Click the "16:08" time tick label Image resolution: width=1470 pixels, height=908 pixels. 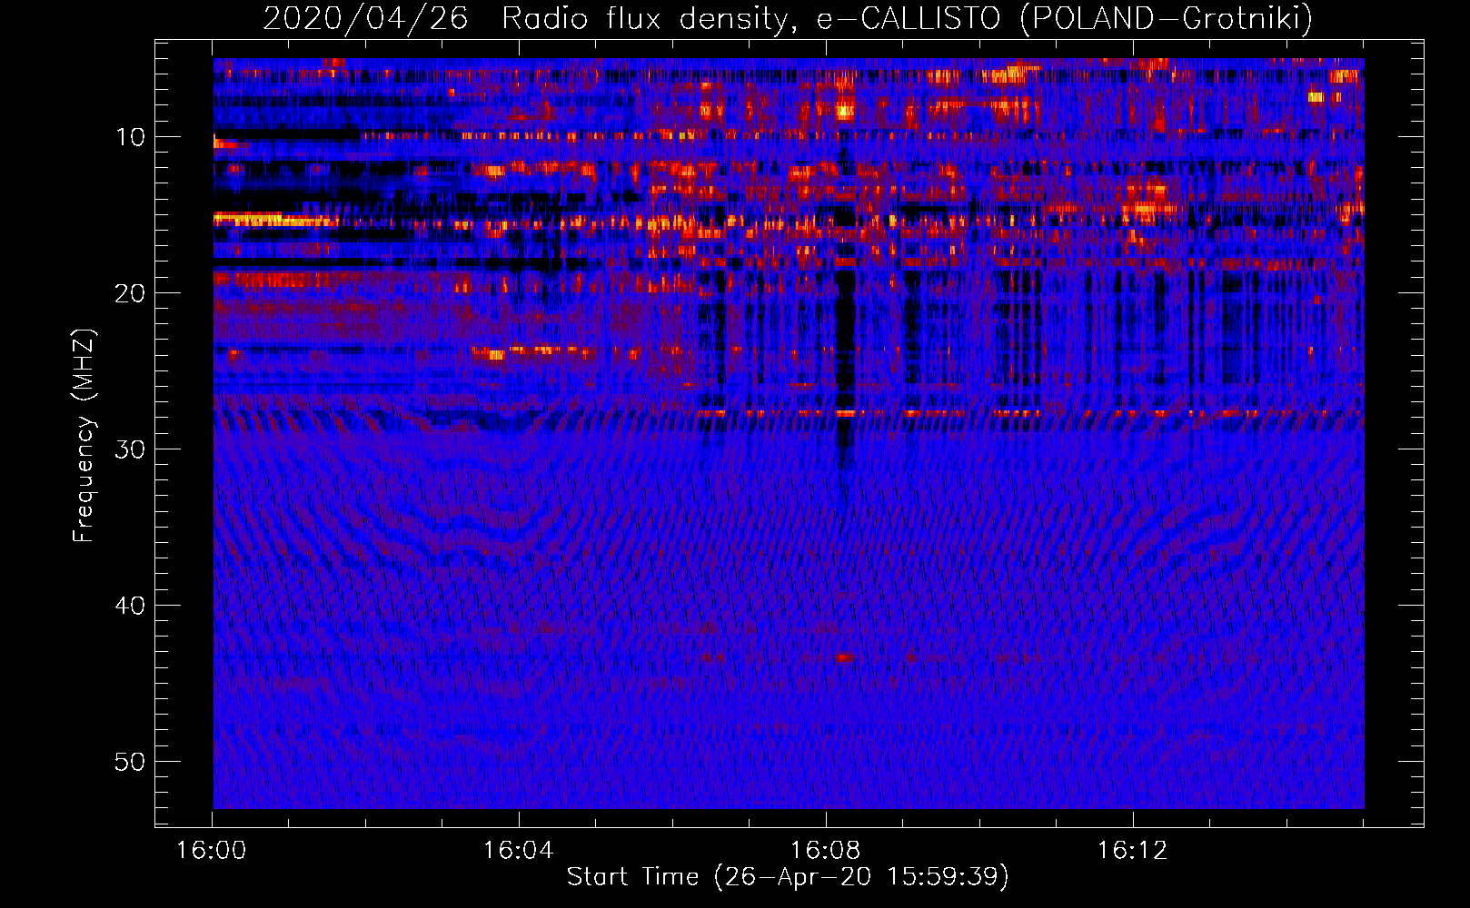(x=826, y=851)
